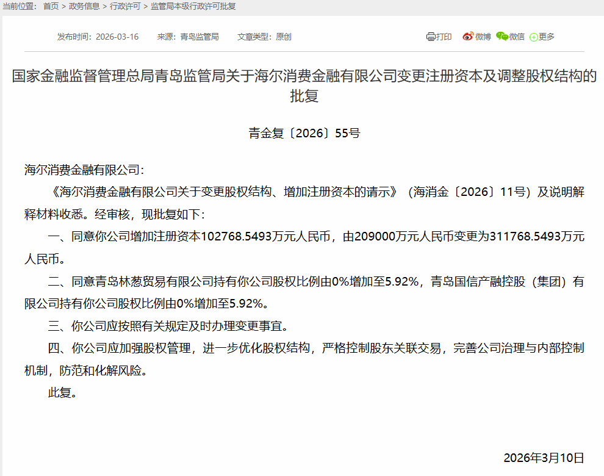Click the 微博 share text

click(x=483, y=37)
